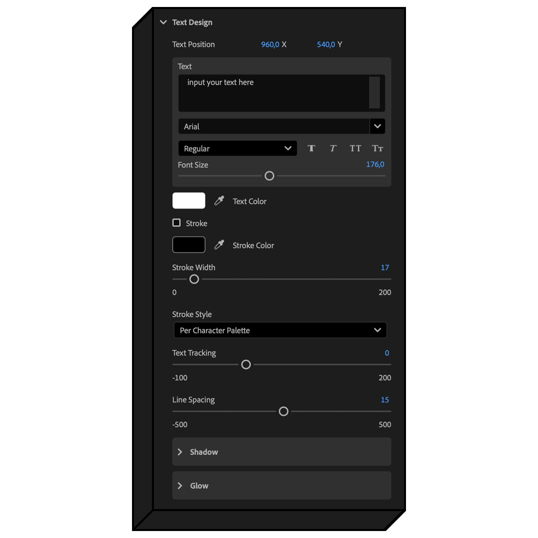Click the Line Spacing value 15
The width and height of the screenshot is (538, 538).
pos(385,400)
